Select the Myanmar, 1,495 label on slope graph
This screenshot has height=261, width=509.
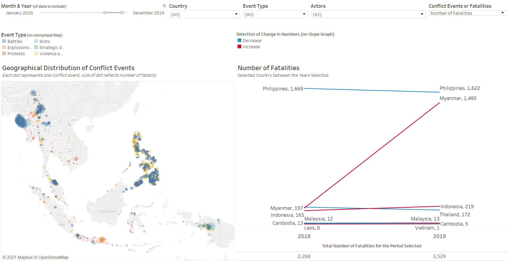tap(458, 98)
